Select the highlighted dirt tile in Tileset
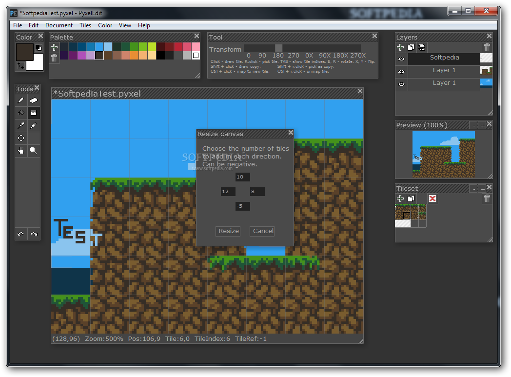This screenshot has width=511, height=377. (x=407, y=216)
